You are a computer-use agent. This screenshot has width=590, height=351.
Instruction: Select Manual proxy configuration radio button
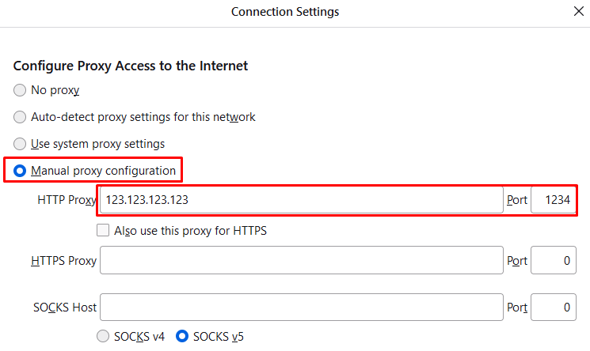click(x=20, y=171)
